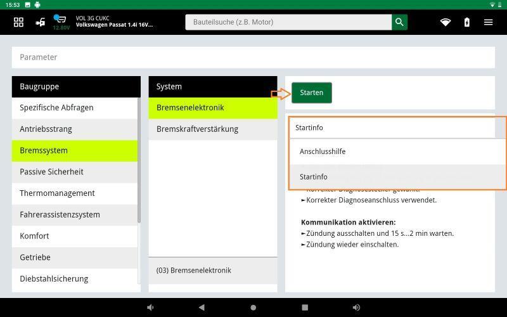
Task: Click the Kommunikation aktivieren heading
Action: [348, 223]
